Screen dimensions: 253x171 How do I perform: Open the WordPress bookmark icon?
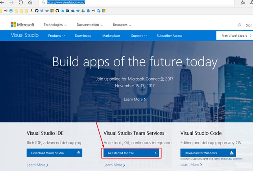[11, 11]
